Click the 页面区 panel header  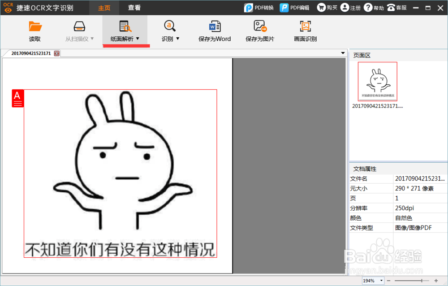pos(362,56)
